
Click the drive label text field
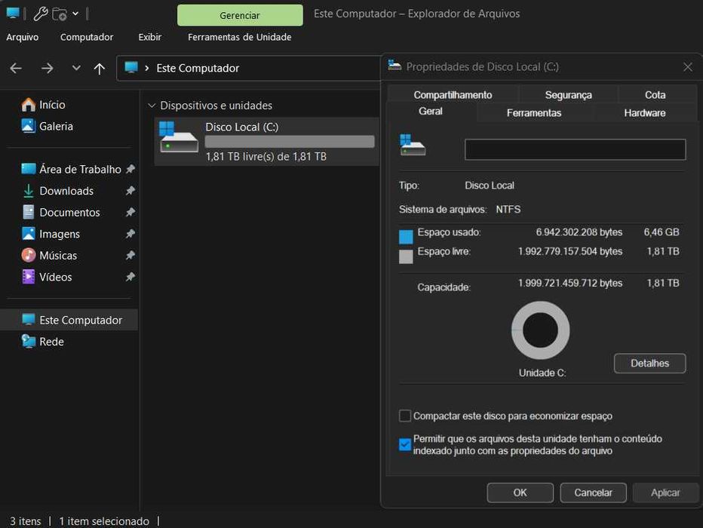pyautogui.click(x=576, y=149)
